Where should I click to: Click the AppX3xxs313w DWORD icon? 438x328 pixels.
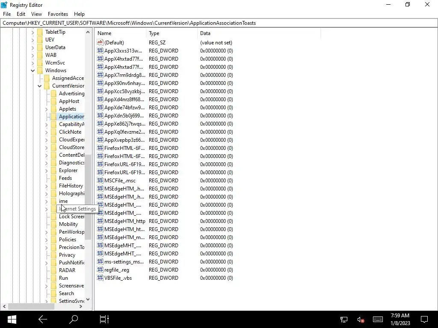[x=100, y=50]
